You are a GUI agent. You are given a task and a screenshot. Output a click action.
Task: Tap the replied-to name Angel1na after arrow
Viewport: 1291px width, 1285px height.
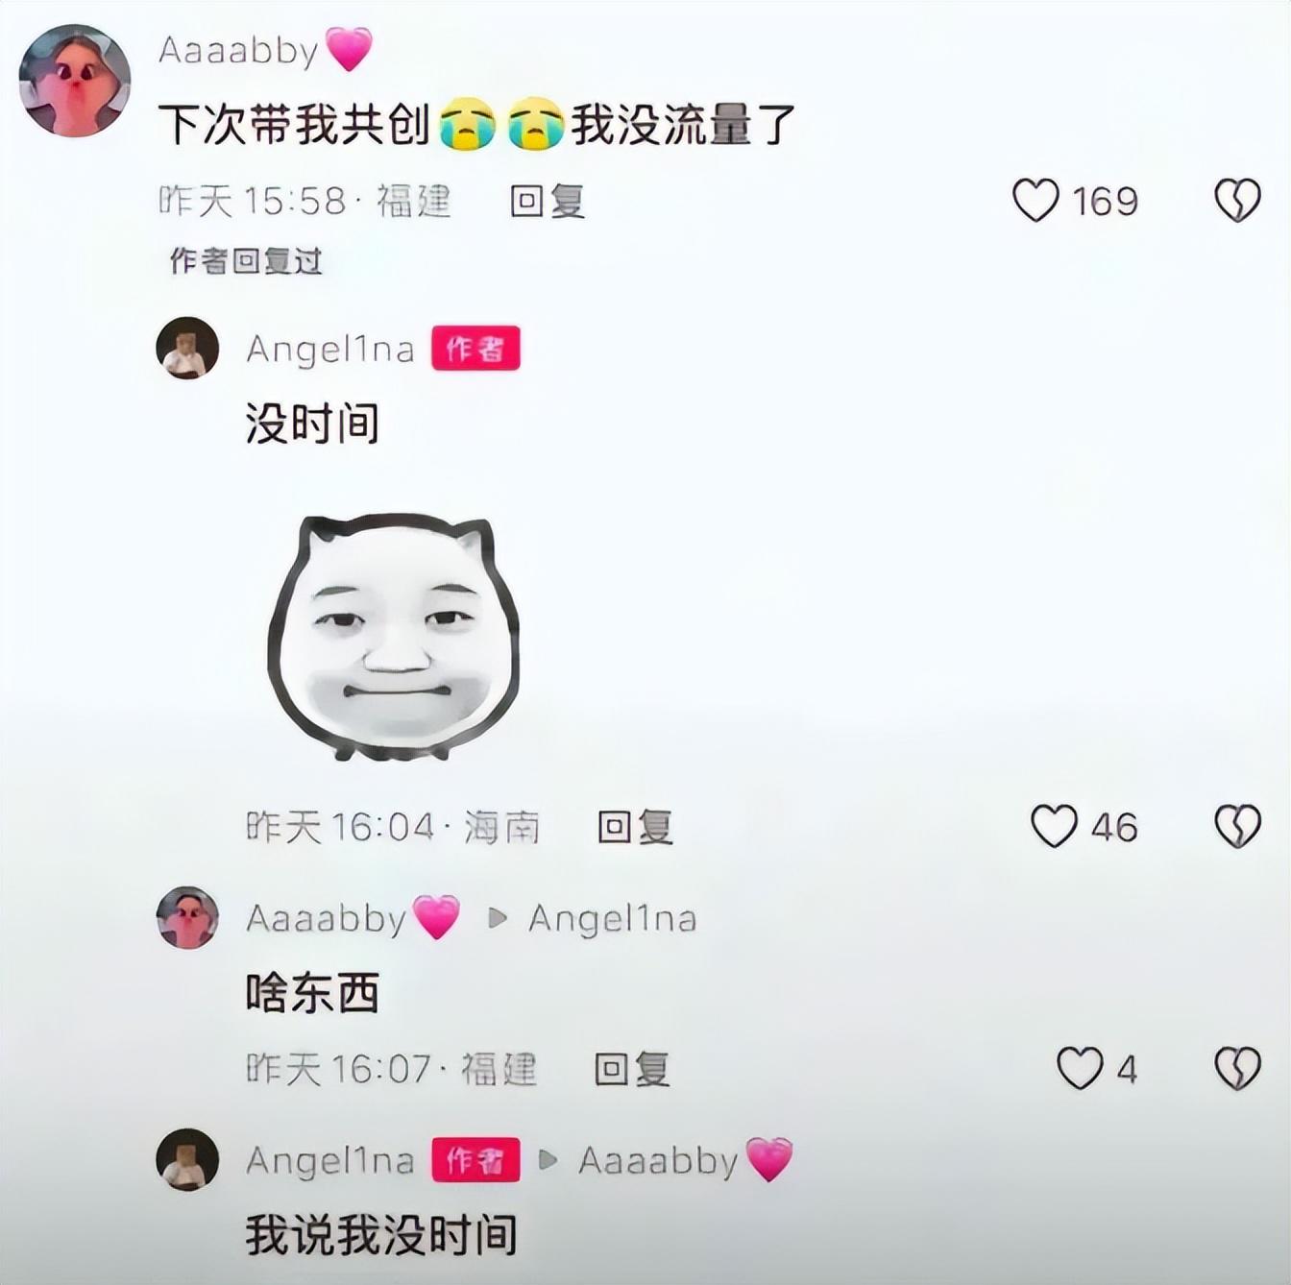pos(612,918)
